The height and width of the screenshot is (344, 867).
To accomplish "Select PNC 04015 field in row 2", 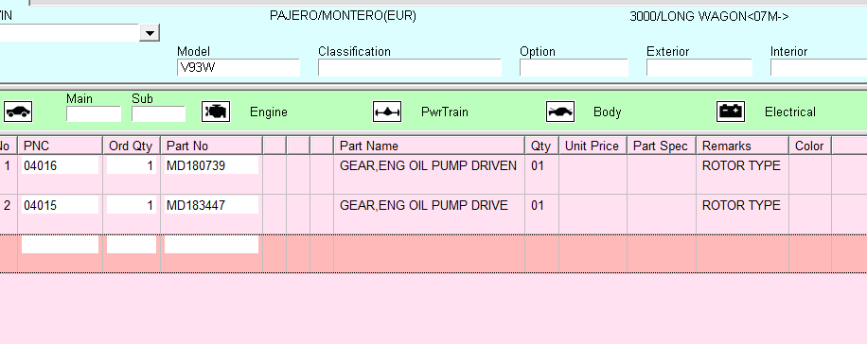I will click(60, 205).
